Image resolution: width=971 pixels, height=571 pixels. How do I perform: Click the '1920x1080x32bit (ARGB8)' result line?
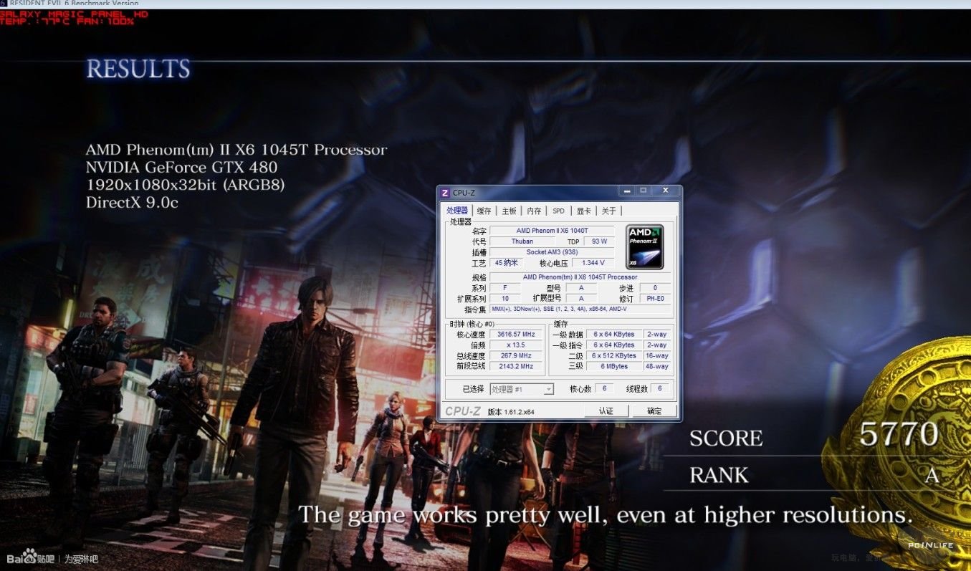186,185
